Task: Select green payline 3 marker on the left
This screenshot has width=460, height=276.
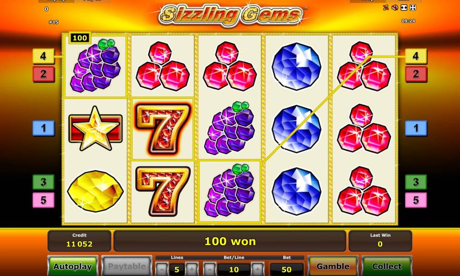Action: click(x=43, y=182)
